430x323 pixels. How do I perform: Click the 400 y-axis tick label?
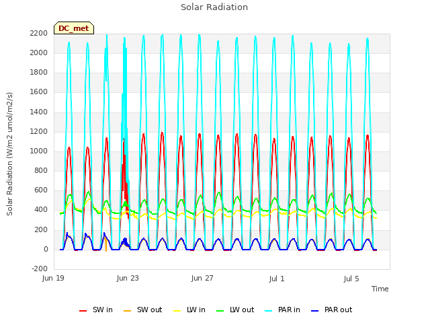pyautogui.click(x=41, y=210)
